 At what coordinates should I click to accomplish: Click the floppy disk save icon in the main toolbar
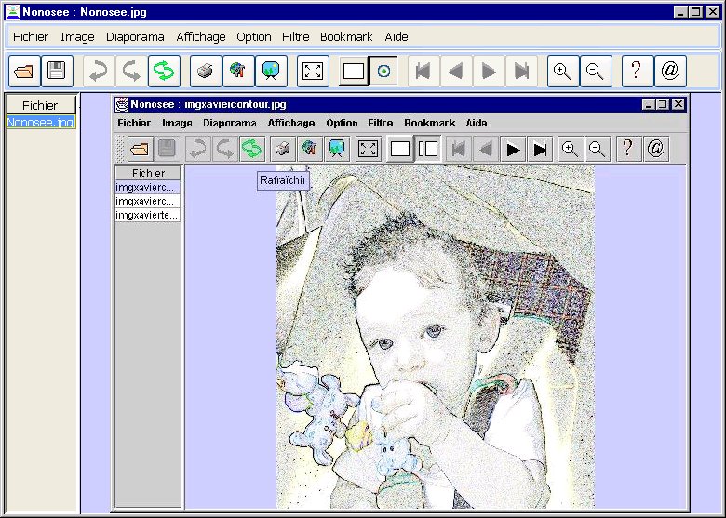click(57, 71)
